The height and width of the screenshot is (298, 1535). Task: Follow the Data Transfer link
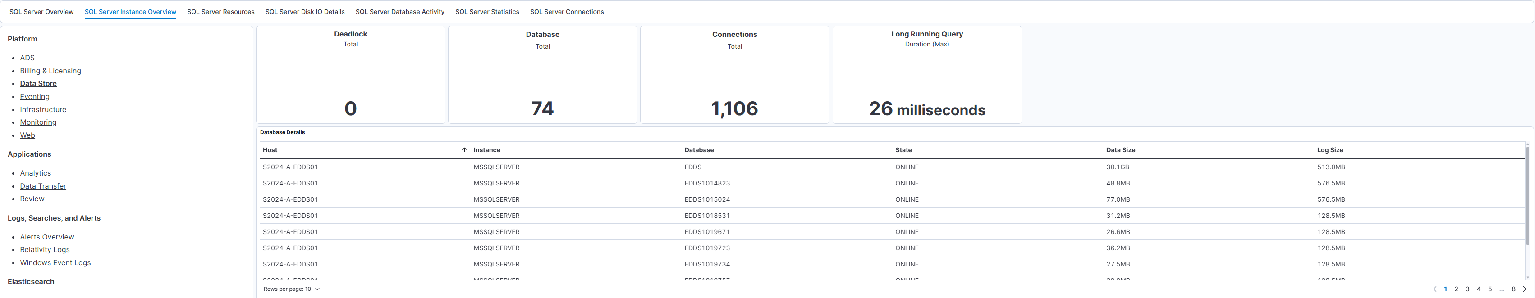click(x=43, y=186)
